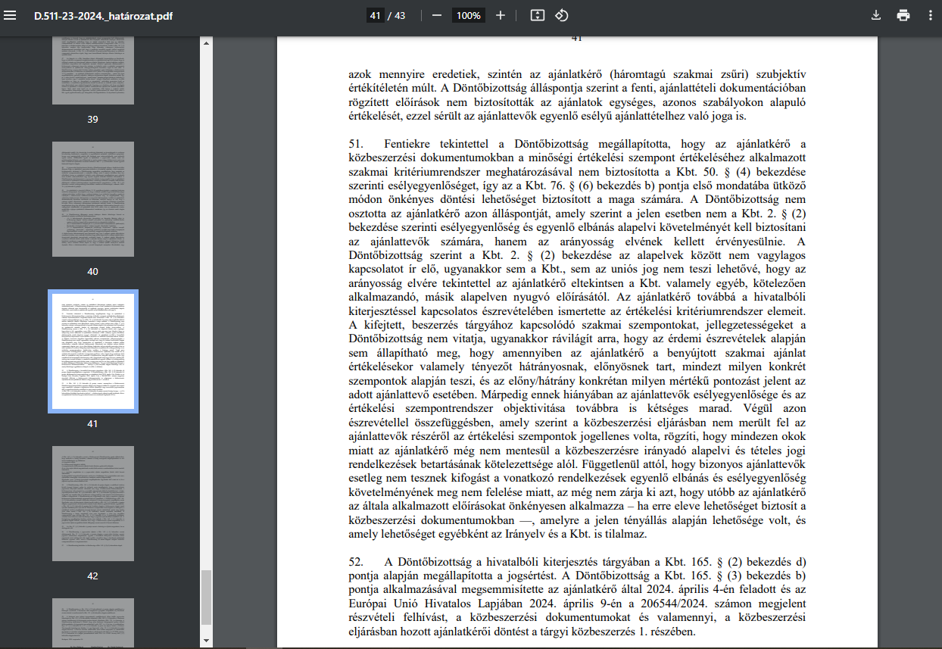Download the PDF file

tap(876, 15)
